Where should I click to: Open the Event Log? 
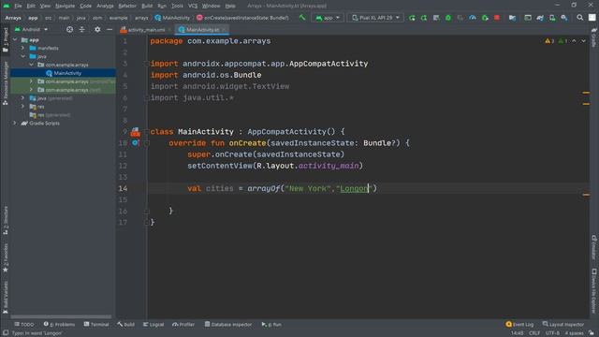(519, 325)
